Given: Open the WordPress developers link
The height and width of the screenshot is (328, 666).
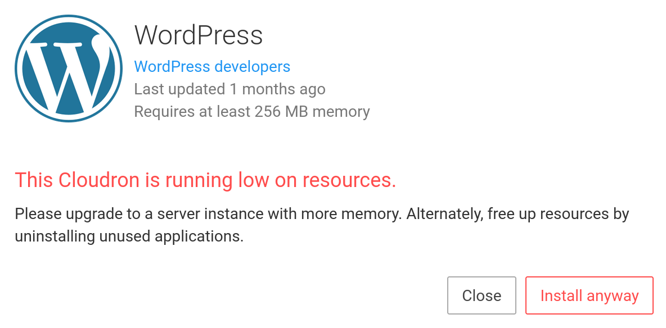Looking at the screenshot, I should click(212, 67).
